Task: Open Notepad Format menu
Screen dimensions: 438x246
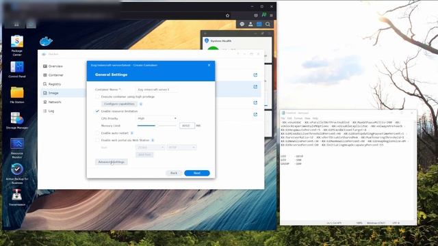Action: [298, 118]
